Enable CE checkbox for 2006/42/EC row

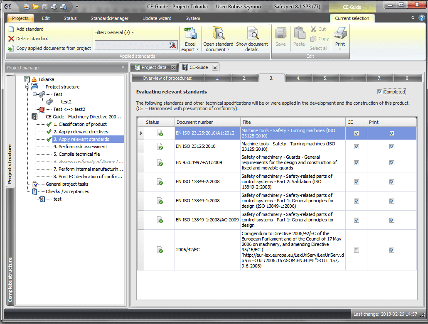(x=356, y=250)
